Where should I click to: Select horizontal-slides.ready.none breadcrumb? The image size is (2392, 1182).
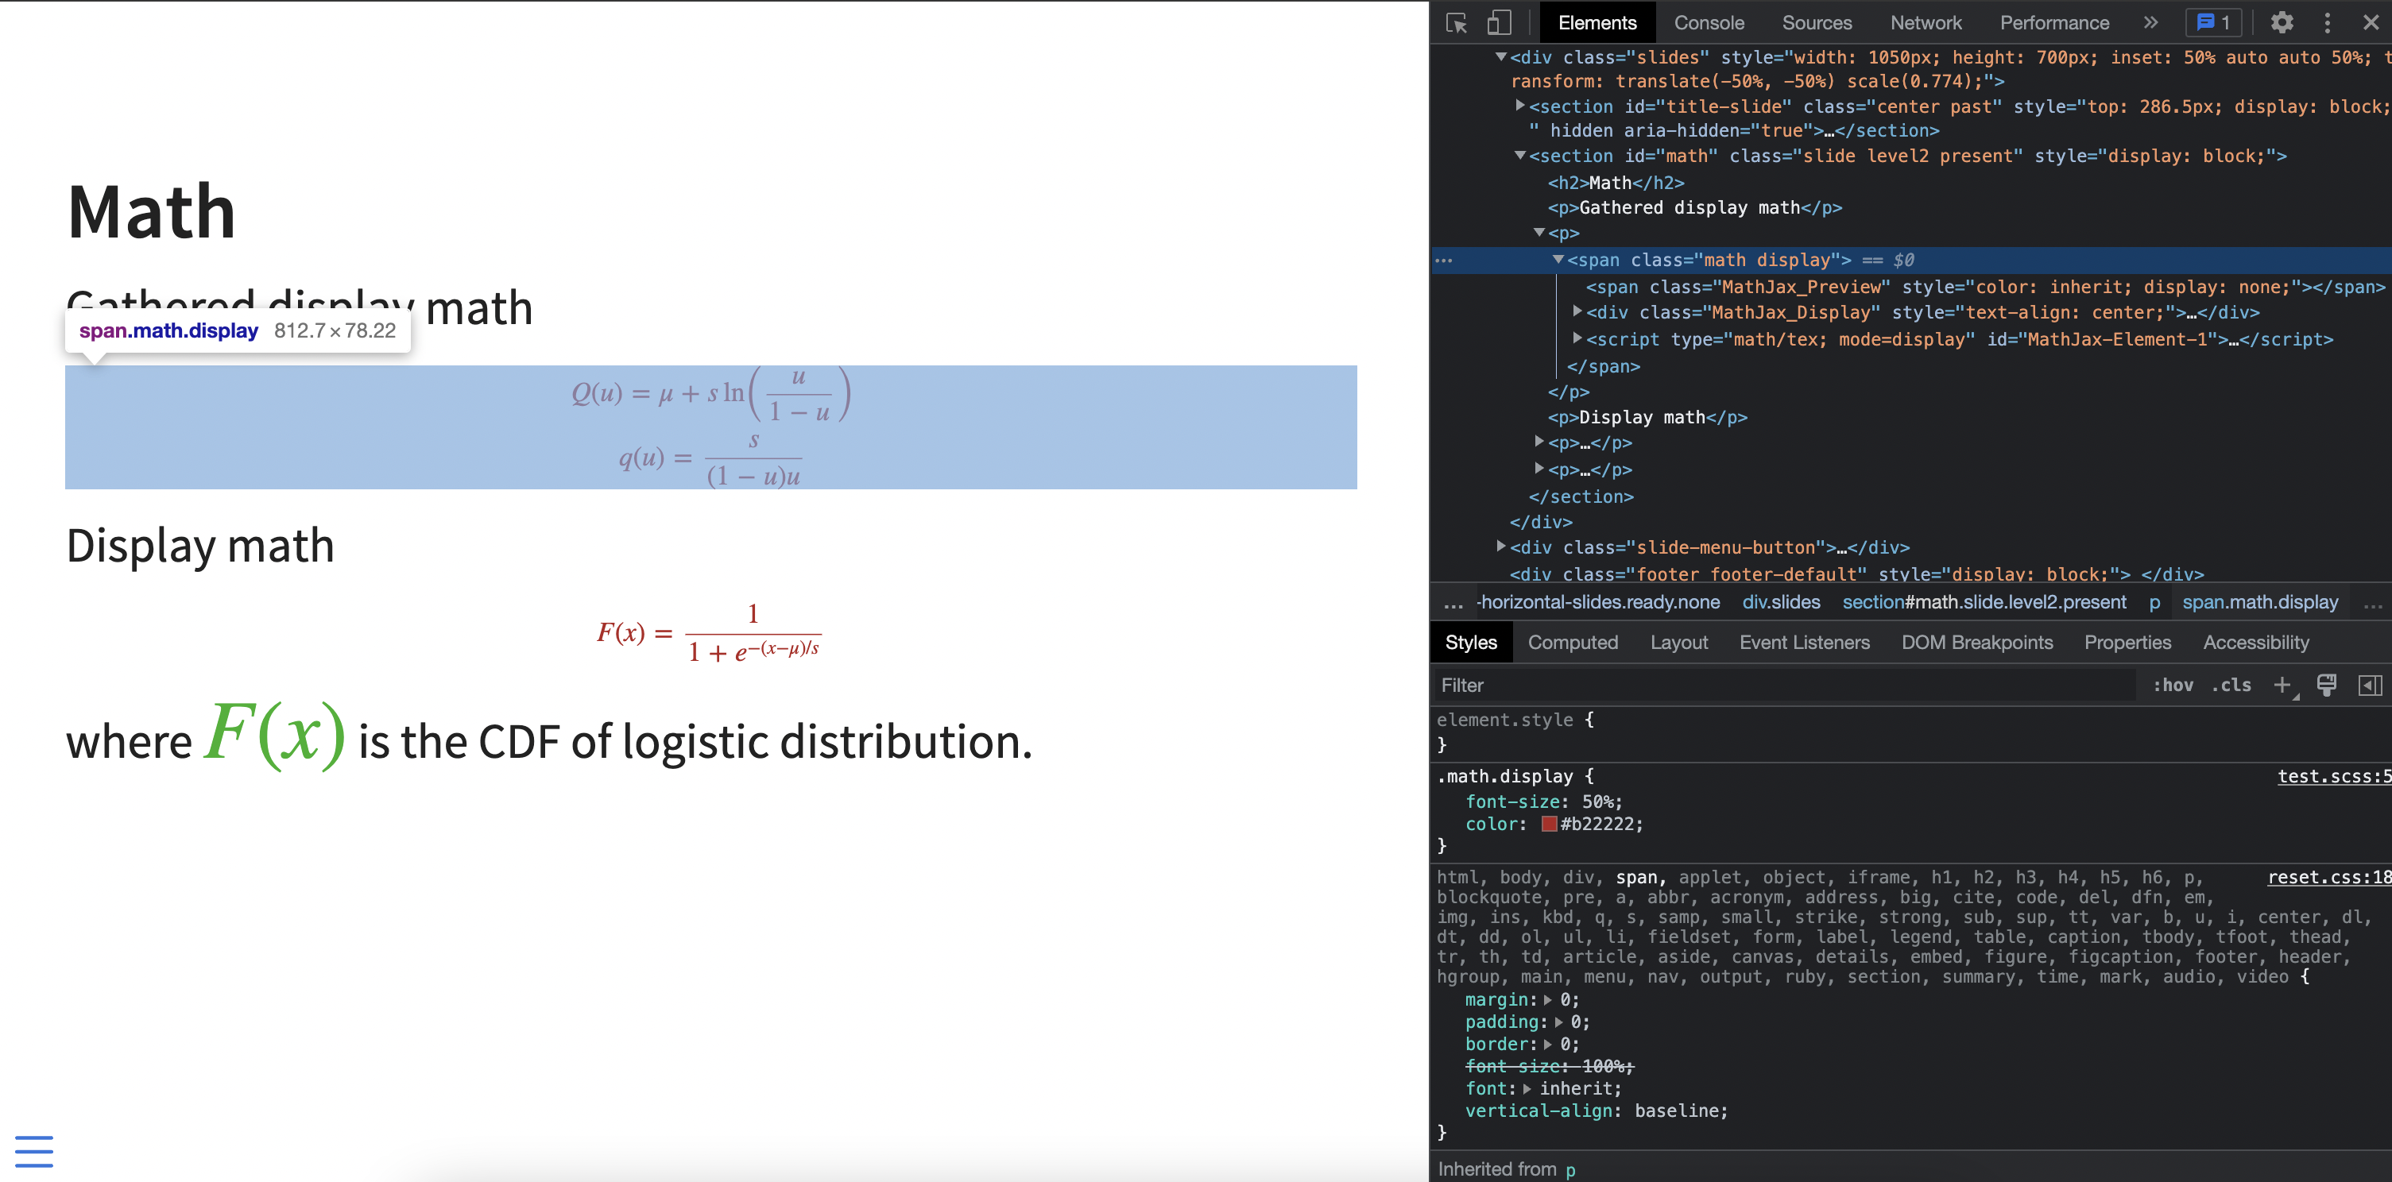pos(1599,601)
